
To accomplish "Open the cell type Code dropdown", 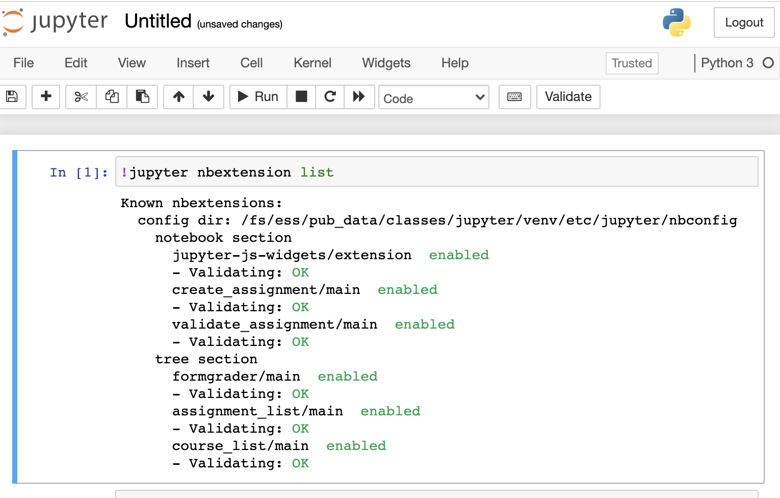I will coord(433,97).
